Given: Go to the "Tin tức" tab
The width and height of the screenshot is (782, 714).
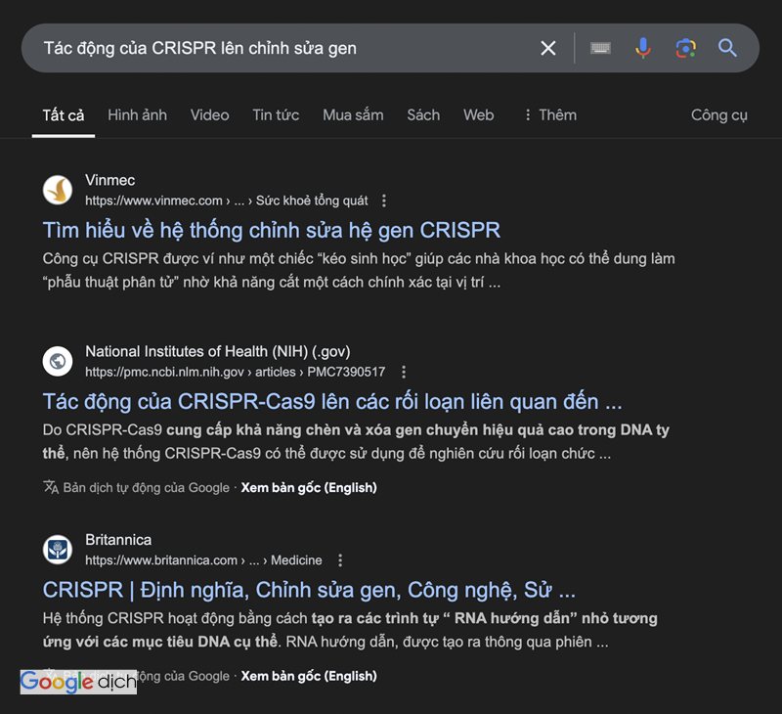Looking at the screenshot, I should (x=276, y=115).
